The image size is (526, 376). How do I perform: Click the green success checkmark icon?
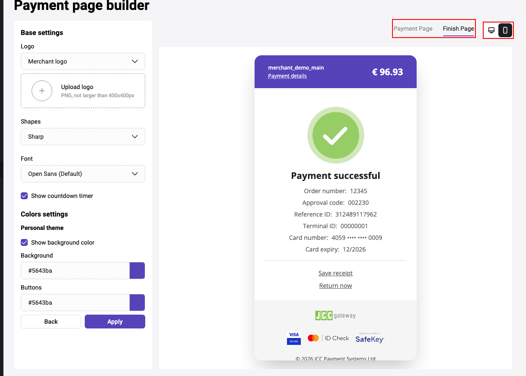click(336, 136)
